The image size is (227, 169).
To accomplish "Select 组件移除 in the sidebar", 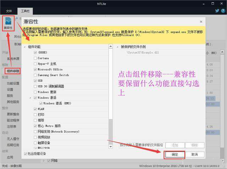I will 13,71.
